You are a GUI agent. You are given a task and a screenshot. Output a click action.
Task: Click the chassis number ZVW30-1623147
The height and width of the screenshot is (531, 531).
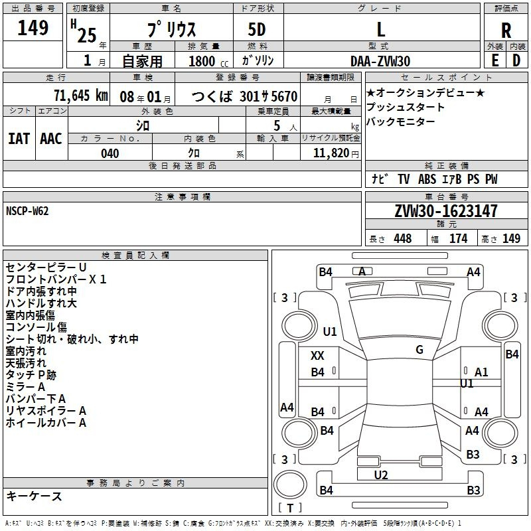pyautogui.click(x=446, y=211)
